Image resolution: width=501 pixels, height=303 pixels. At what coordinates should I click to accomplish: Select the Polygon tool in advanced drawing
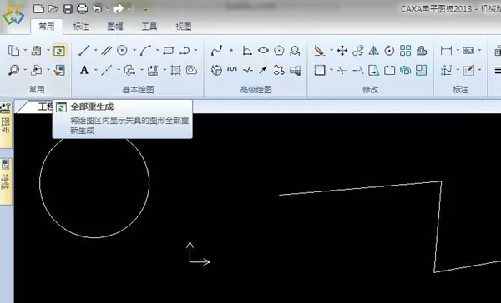pos(279,50)
